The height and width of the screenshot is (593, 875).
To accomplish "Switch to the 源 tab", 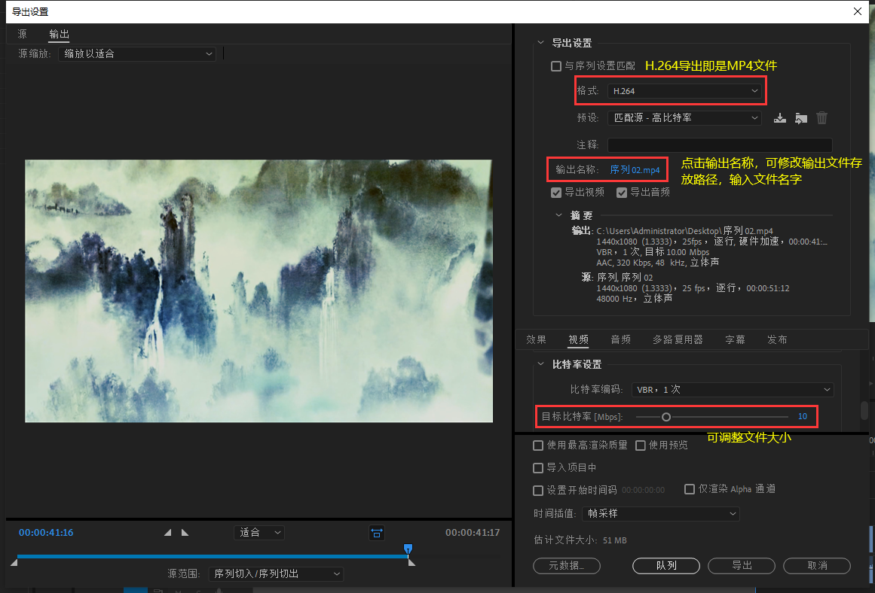I will 23,35.
